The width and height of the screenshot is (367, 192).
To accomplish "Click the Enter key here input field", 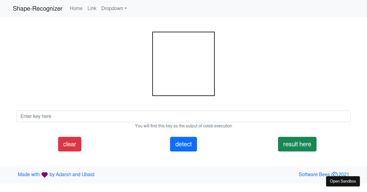I will coord(183,116).
